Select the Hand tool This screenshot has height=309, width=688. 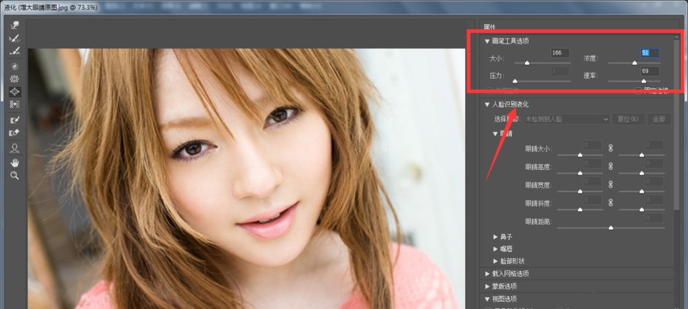(x=14, y=162)
